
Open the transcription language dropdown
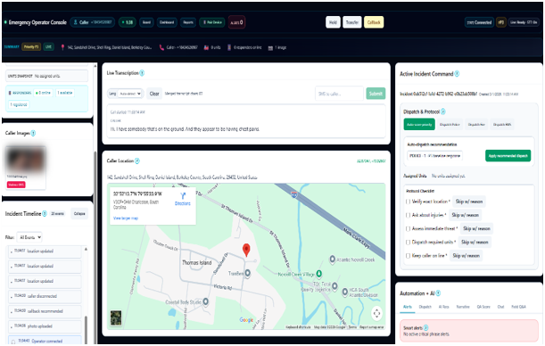click(130, 94)
